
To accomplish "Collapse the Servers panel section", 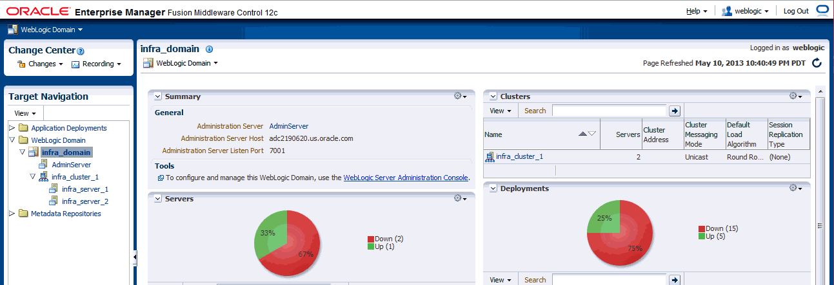I will [x=157, y=199].
